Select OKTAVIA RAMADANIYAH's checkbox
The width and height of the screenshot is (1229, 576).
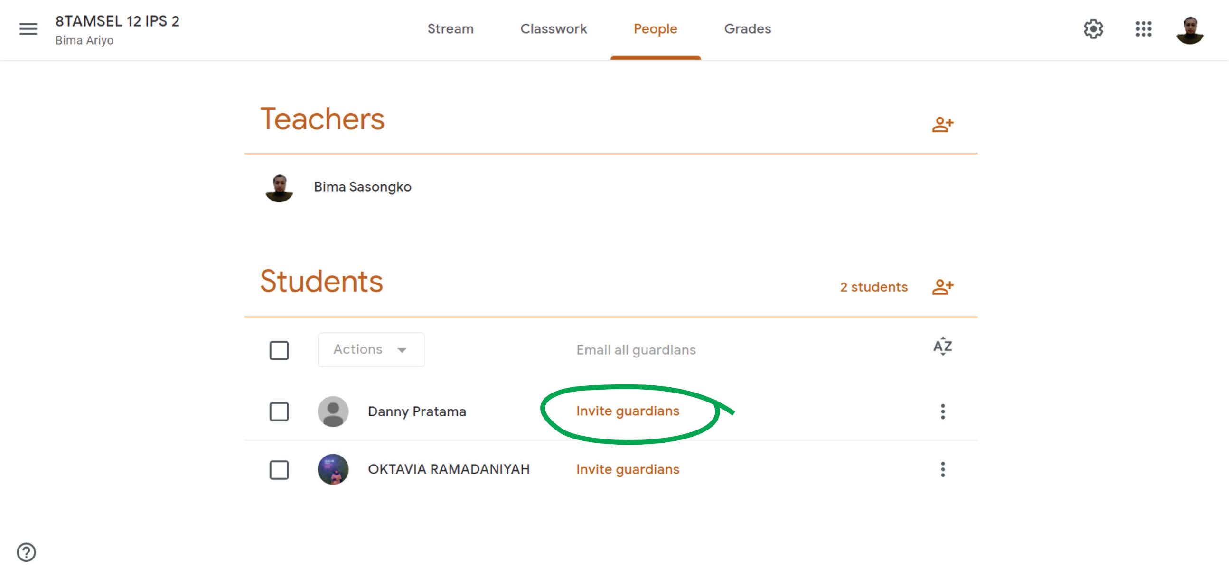(x=279, y=470)
